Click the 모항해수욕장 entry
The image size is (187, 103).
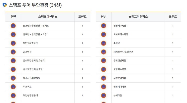point(120,69)
